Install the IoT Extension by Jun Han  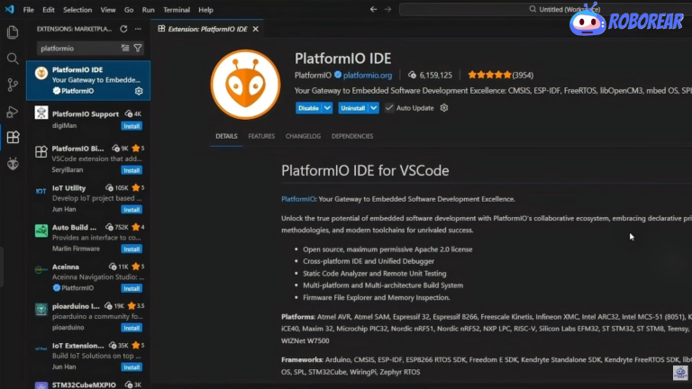(x=132, y=367)
